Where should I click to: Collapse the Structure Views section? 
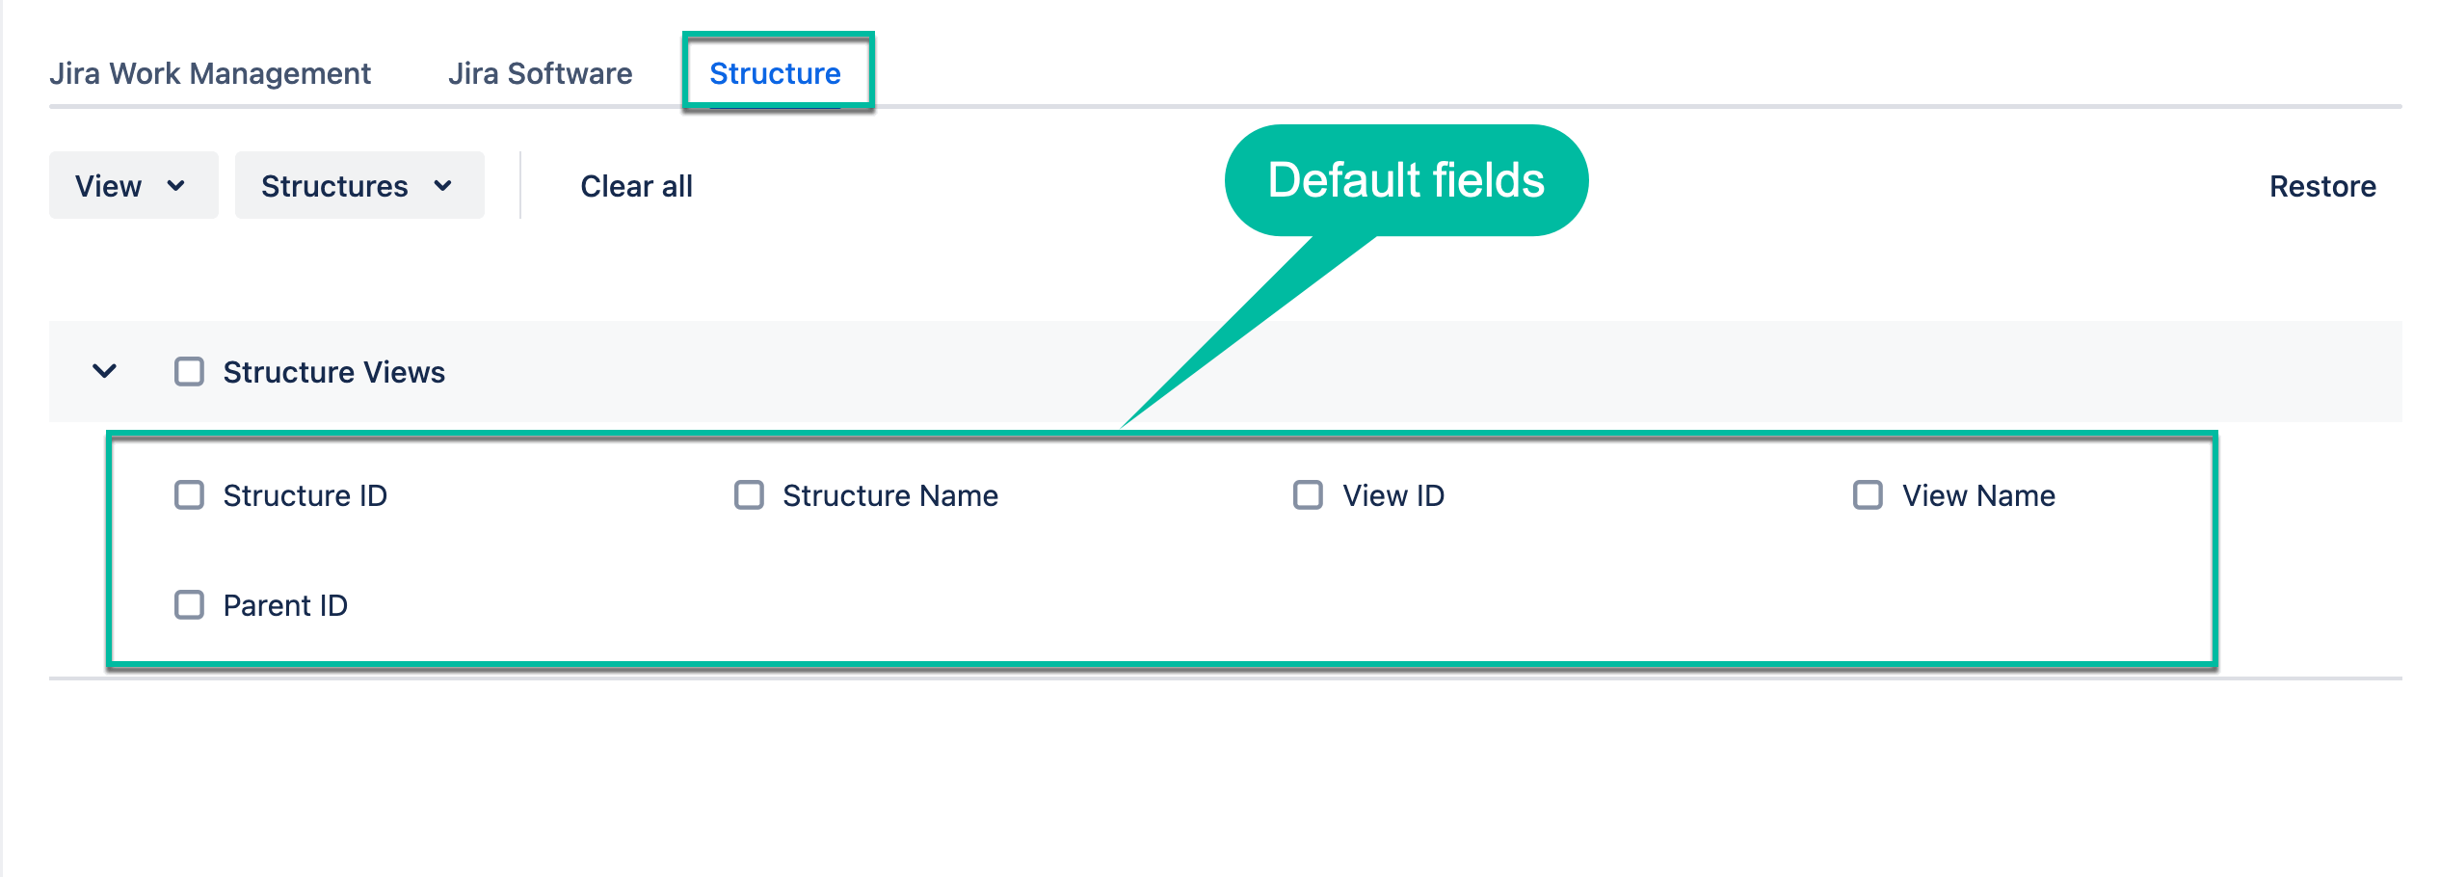pyautogui.click(x=103, y=372)
